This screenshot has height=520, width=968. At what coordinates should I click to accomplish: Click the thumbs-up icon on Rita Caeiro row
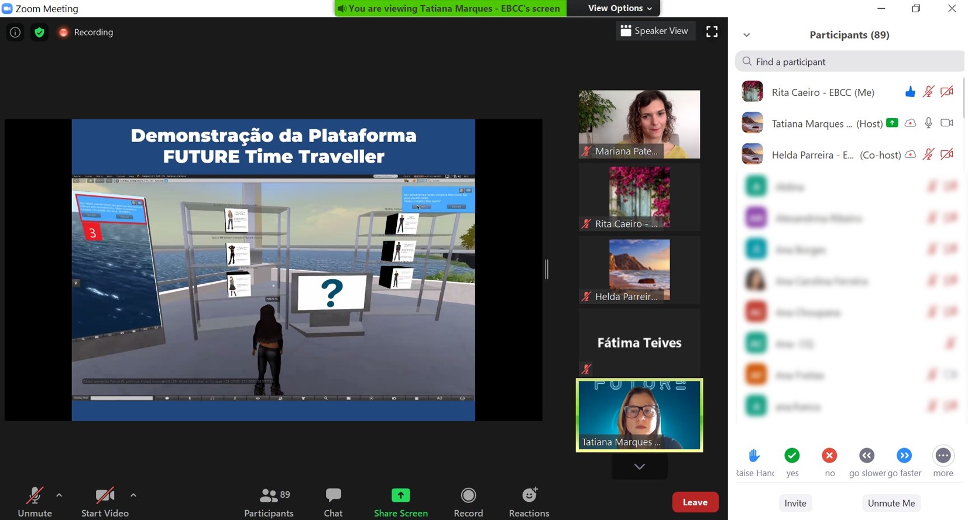(x=910, y=92)
